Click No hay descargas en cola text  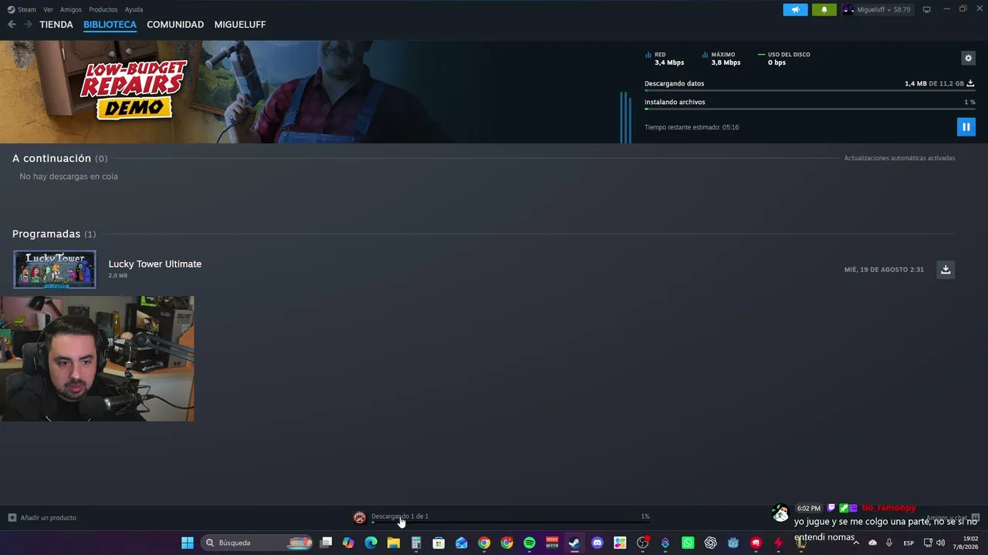pos(69,177)
